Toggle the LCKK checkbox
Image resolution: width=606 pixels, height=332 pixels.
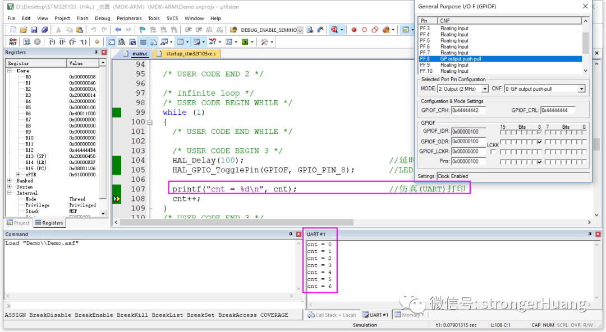(x=493, y=152)
